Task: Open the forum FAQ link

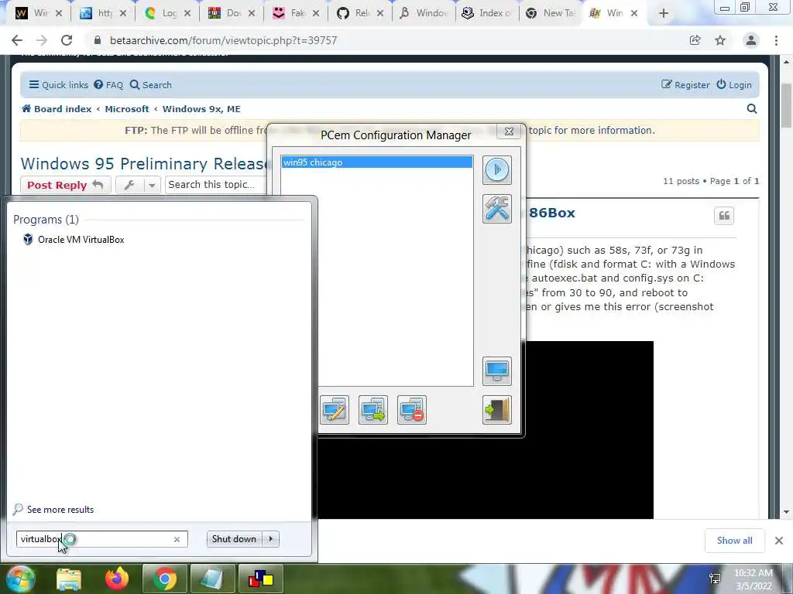Action: coord(108,85)
